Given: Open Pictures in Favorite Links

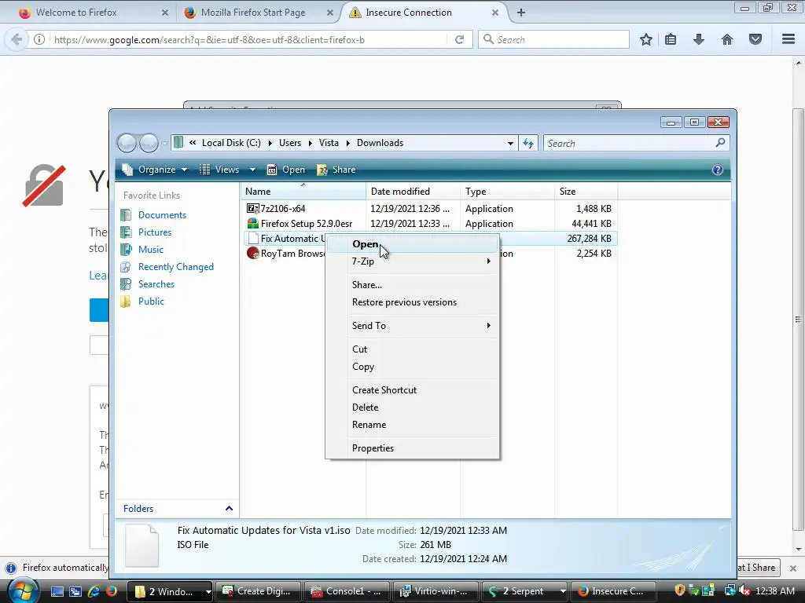Looking at the screenshot, I should pos(155,232).
